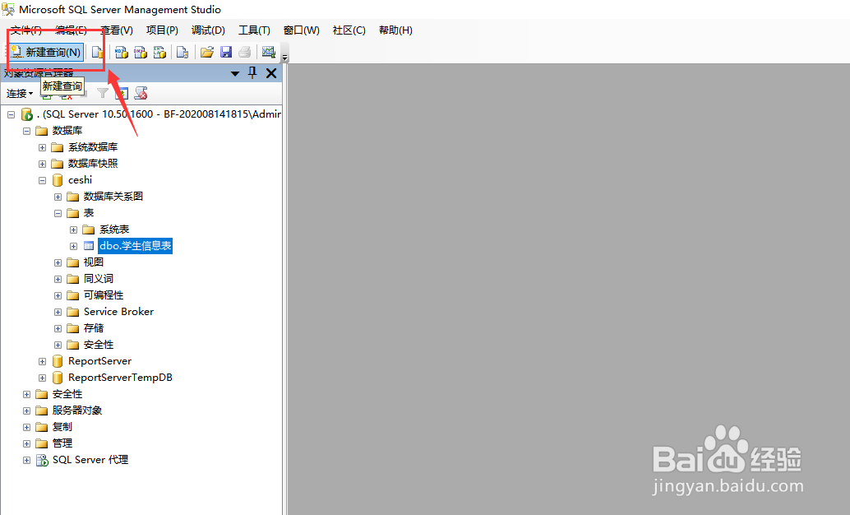Click the dbo.学生信息表 table icon
This screenshot has height=515, width=850.
point(88,246)
